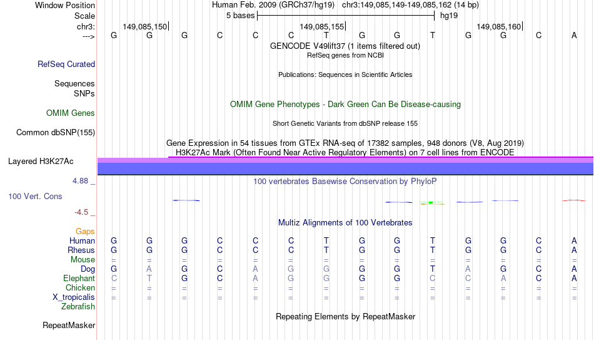
Task: Click the -4.5 PhyloP lower axis value
Action: [81, 212]
